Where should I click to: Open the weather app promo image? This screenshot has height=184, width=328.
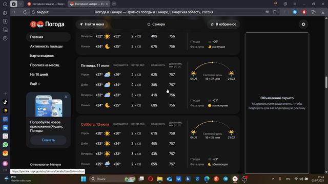pos(49,106)
